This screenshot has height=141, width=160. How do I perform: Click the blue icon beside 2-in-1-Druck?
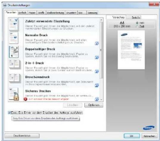97,71
